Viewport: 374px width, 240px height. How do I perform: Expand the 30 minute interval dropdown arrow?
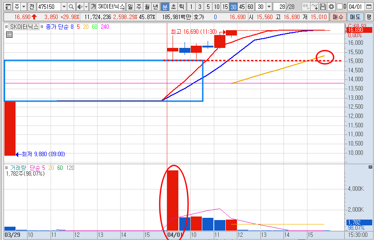coord(269,7)
